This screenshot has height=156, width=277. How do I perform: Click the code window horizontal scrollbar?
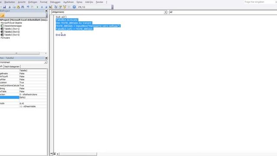78,154
